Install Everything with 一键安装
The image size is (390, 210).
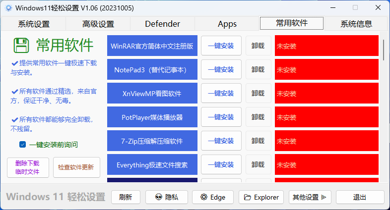221,164
